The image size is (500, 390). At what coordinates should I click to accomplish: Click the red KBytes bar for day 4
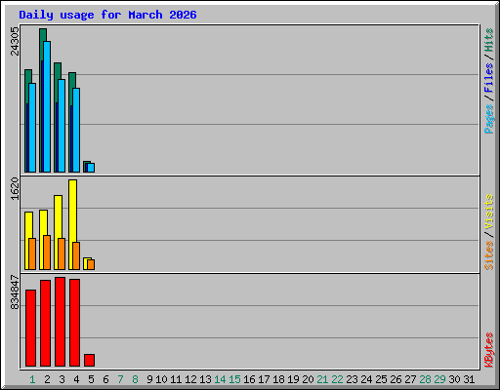pyautogui.click(x=74, y=323)
